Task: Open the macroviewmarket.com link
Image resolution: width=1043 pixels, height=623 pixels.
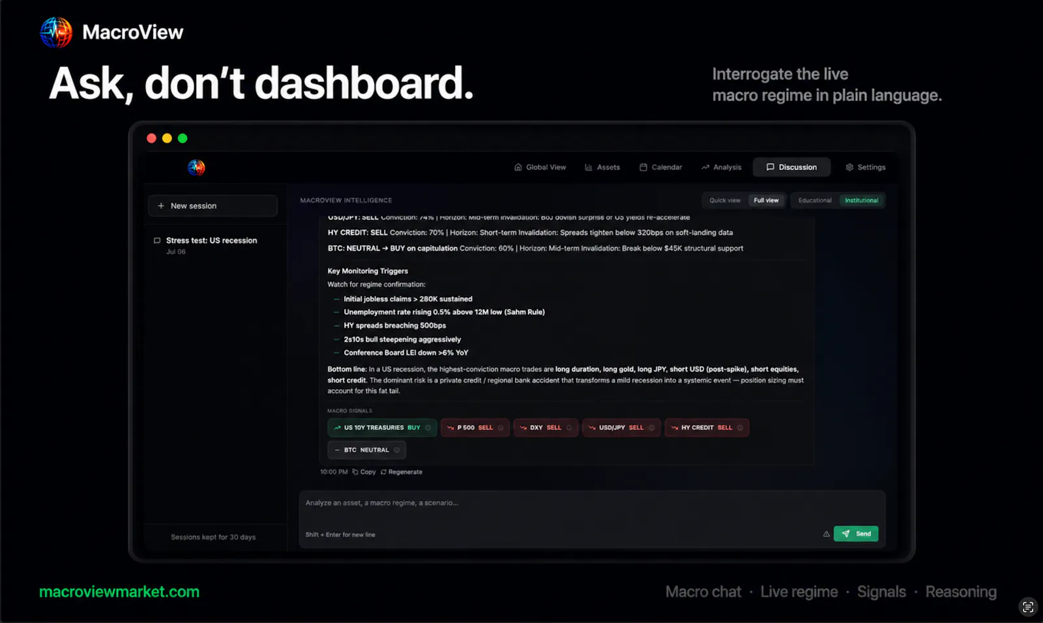Action: (x=119, y=592)
